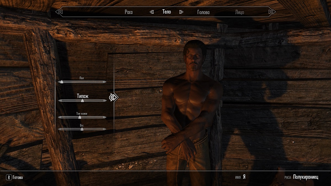
Task: Click the РАСА label in bottom bar
Action: click(x=288, y=177)
